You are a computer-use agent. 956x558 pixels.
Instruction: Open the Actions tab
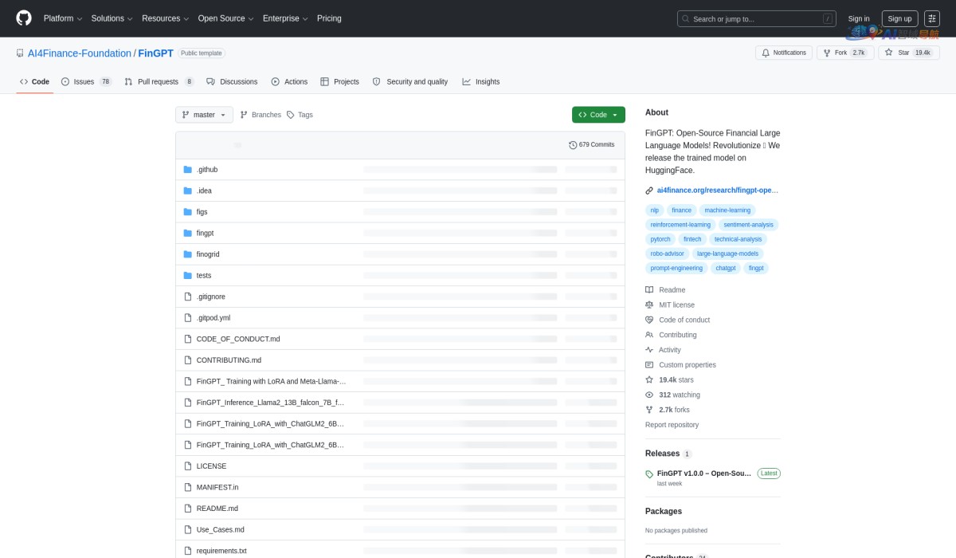pos(289,81)
